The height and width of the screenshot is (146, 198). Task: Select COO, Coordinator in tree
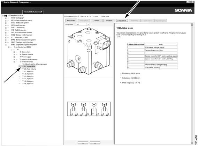pyautogui.click(x=18, y=28)
